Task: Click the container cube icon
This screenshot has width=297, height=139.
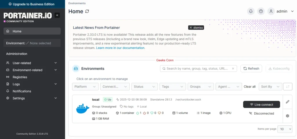Action: 117,113
